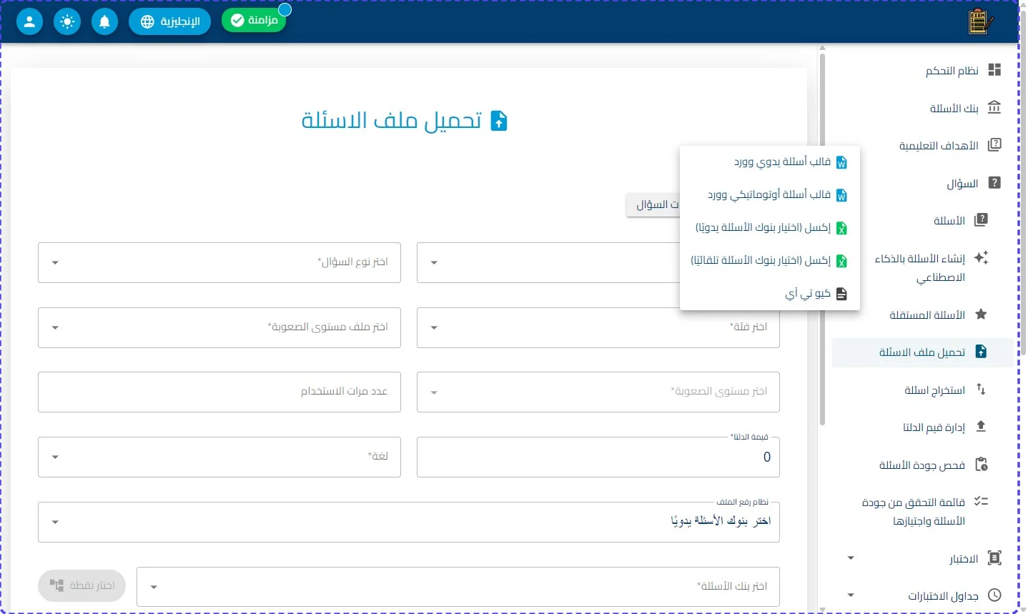Open اختر بنك الأسئلة dropdown

tap(458, 587)
